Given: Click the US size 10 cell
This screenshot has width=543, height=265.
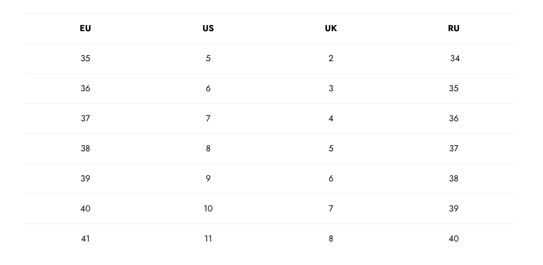Looking at the screenshot, I should pos(208,209).
